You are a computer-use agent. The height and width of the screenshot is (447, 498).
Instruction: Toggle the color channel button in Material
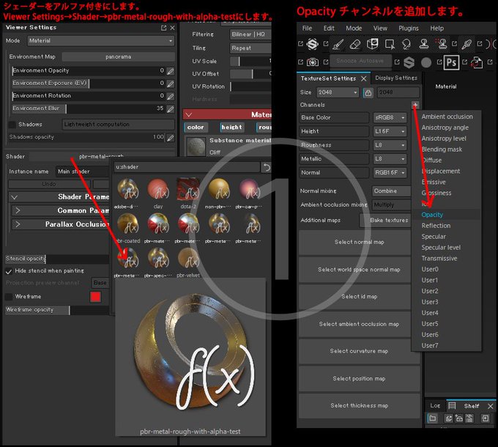tap(196, 128)
